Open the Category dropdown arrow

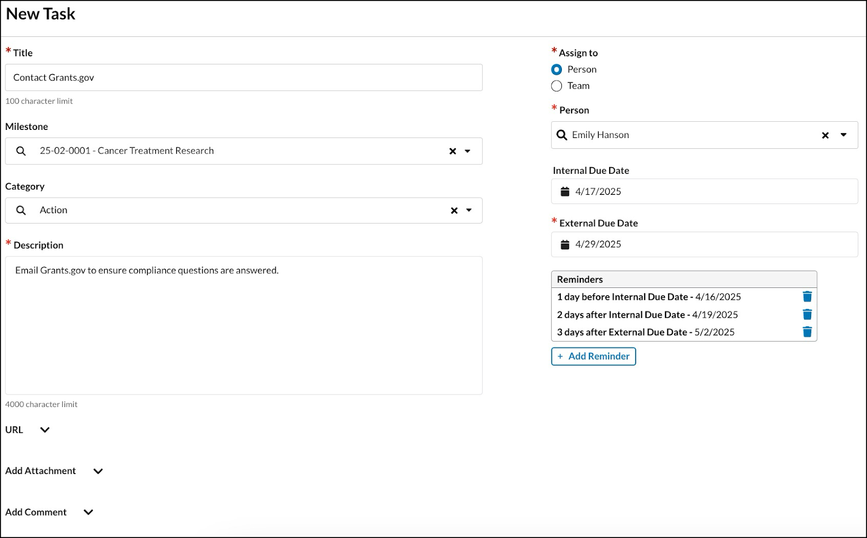(469, 210)
